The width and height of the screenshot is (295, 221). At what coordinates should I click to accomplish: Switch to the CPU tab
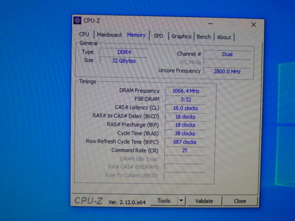click(84, 34)
